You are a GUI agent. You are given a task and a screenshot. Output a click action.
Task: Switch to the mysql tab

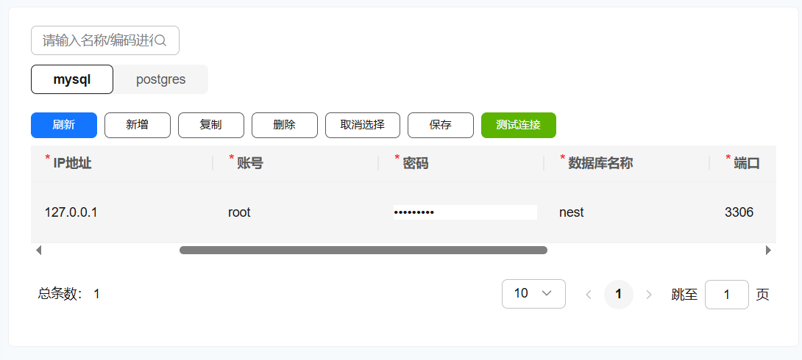[72, 79]
